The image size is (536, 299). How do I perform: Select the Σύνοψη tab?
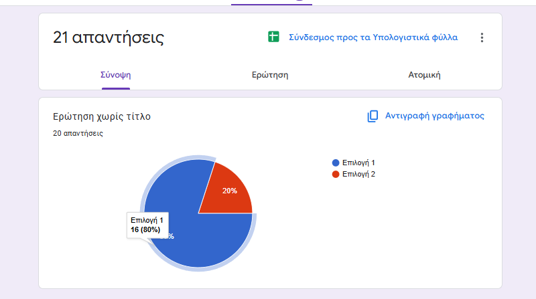(x=111, y=75)
